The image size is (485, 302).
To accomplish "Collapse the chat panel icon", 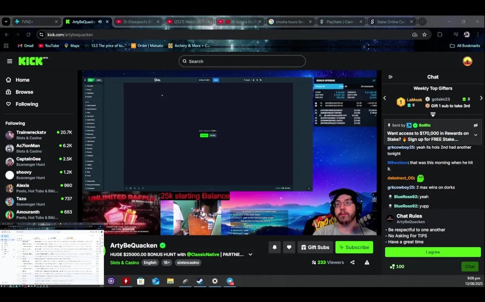I will [390, 77].
